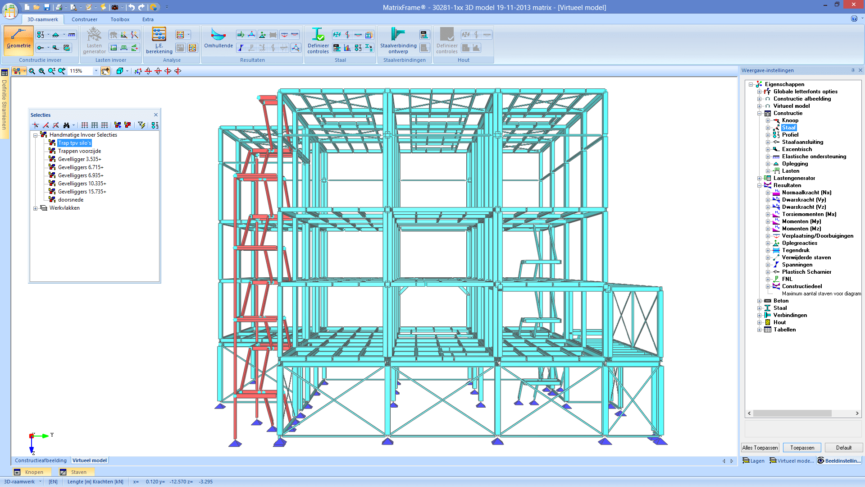The width and height of the screenshot is (865, 487).
Task: Click the settings tree horizontal scrollbar
Action: click(x=792, y=413)
